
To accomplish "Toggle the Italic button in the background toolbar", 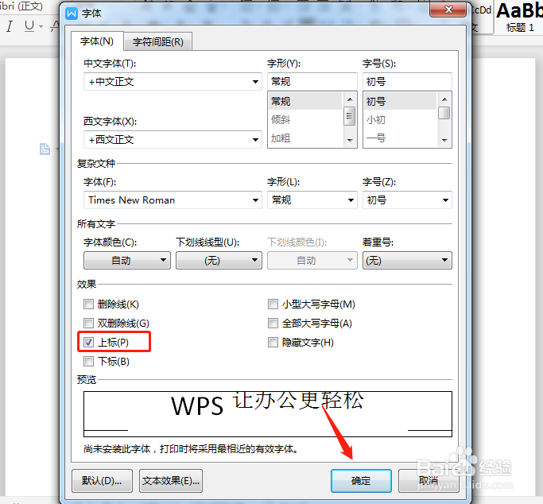I will tap(10, 26).
